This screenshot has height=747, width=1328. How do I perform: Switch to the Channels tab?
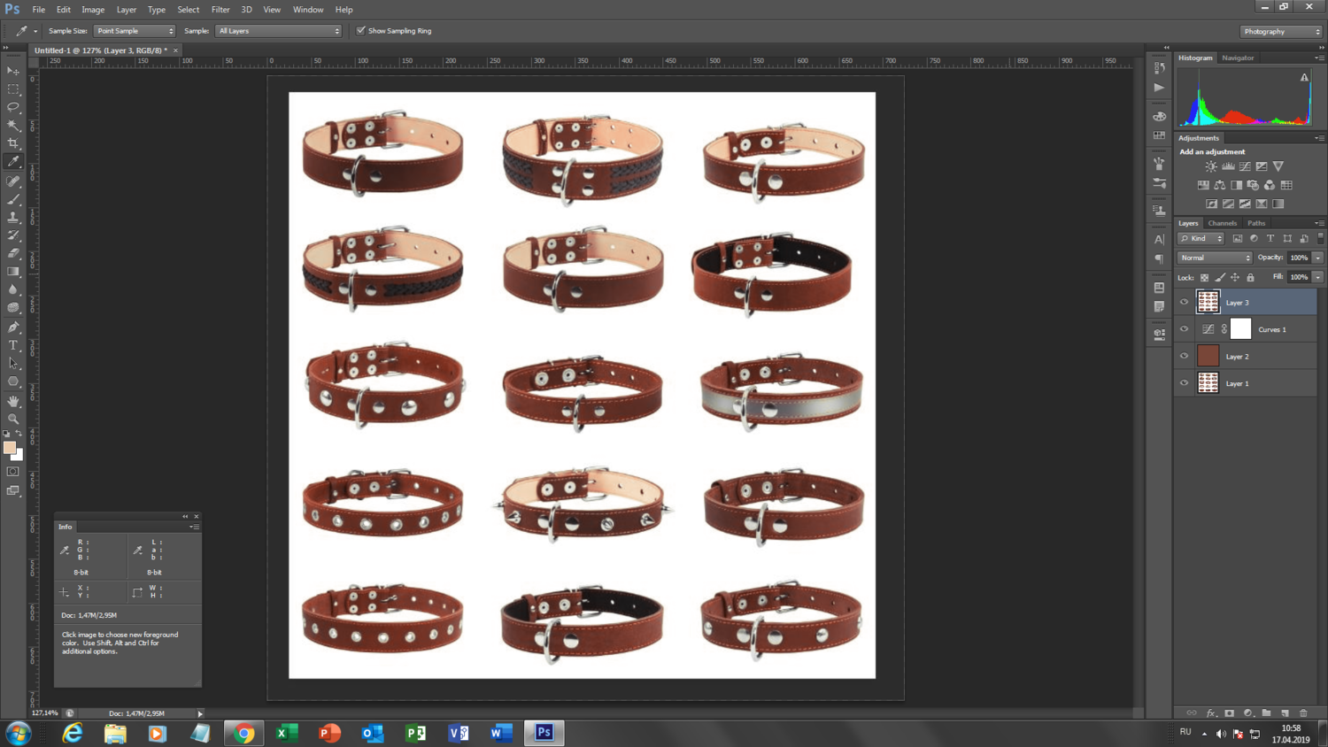pos(1222,223)
